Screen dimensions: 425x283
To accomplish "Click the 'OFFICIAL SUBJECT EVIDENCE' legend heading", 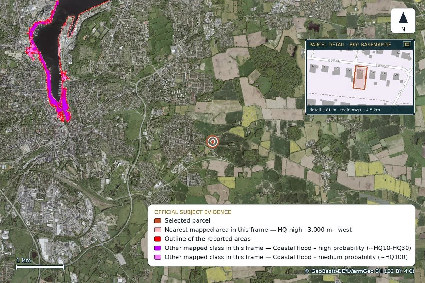I will 193,212.
